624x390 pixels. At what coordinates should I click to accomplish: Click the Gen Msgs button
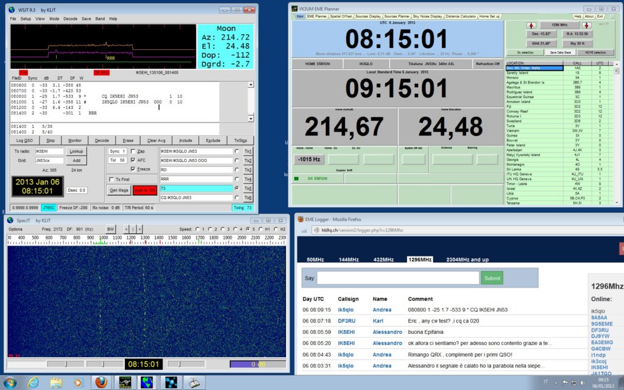[x=119, y=190]
